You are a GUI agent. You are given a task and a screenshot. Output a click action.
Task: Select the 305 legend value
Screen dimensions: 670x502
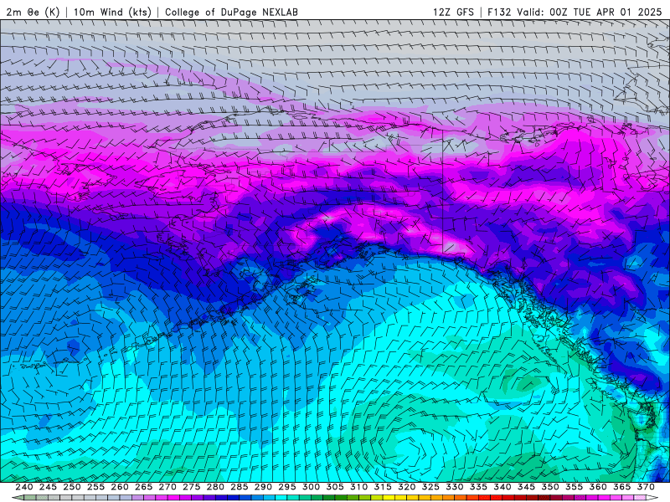coord(335,487)
